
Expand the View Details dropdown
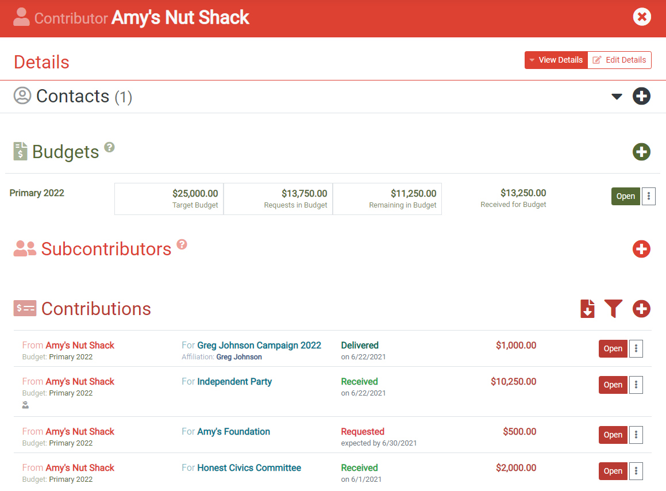pos(556,60)
